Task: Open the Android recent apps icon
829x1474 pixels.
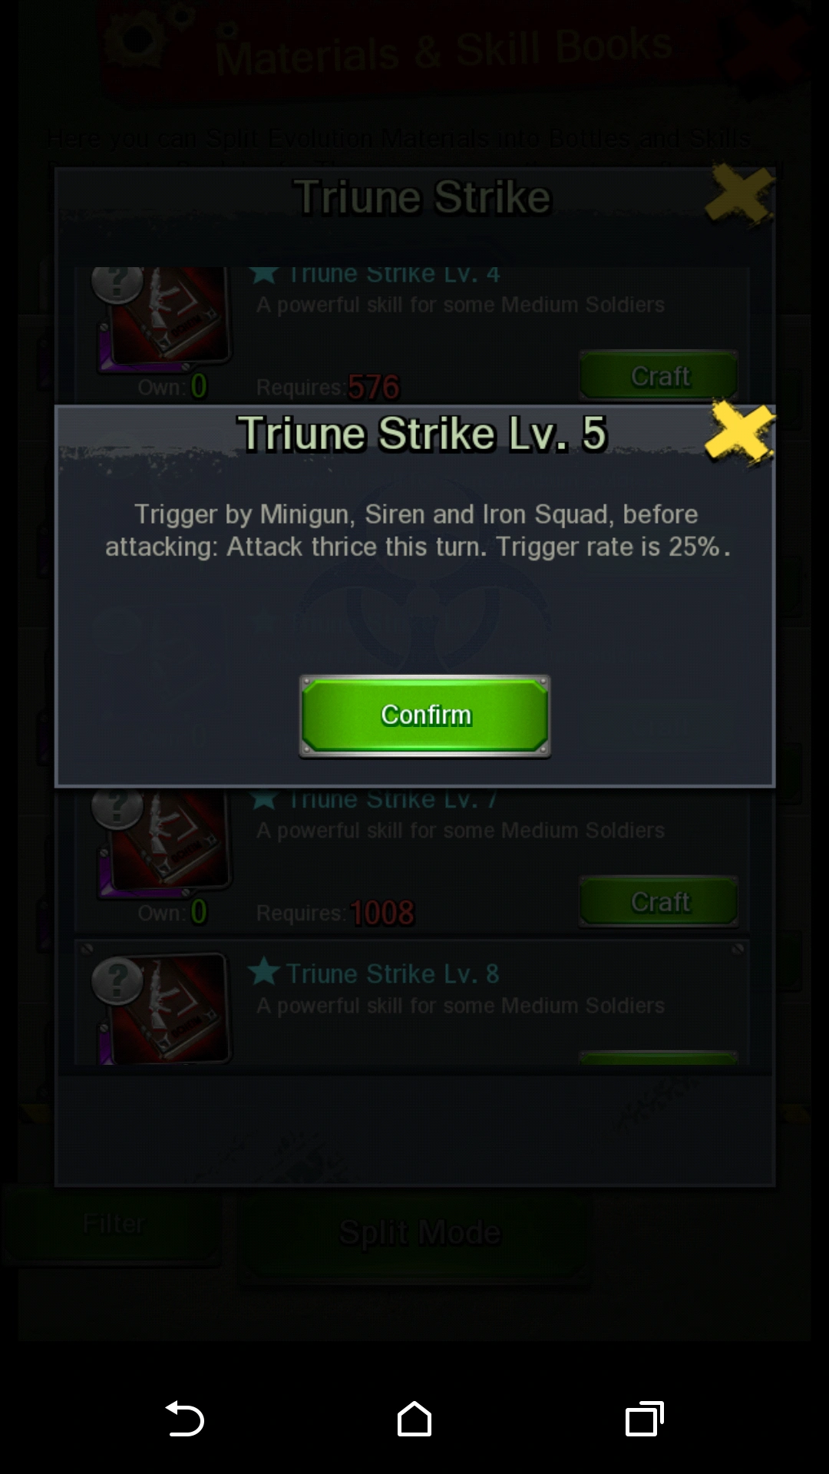Action: [x=645, y=1419]
